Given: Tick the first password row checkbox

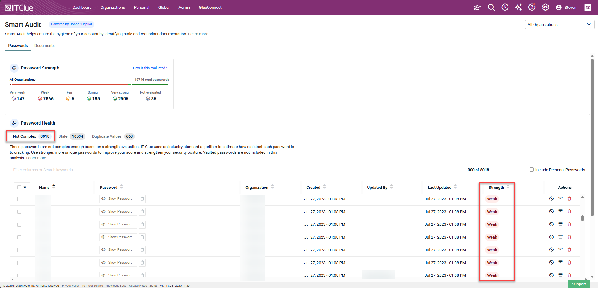Looking at the screenshot, I should (19, 199).
